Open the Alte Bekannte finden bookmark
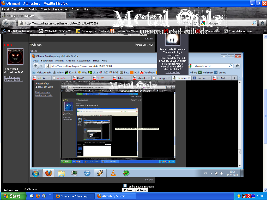This screenshot has height=200, width=267. pos(19,31)
